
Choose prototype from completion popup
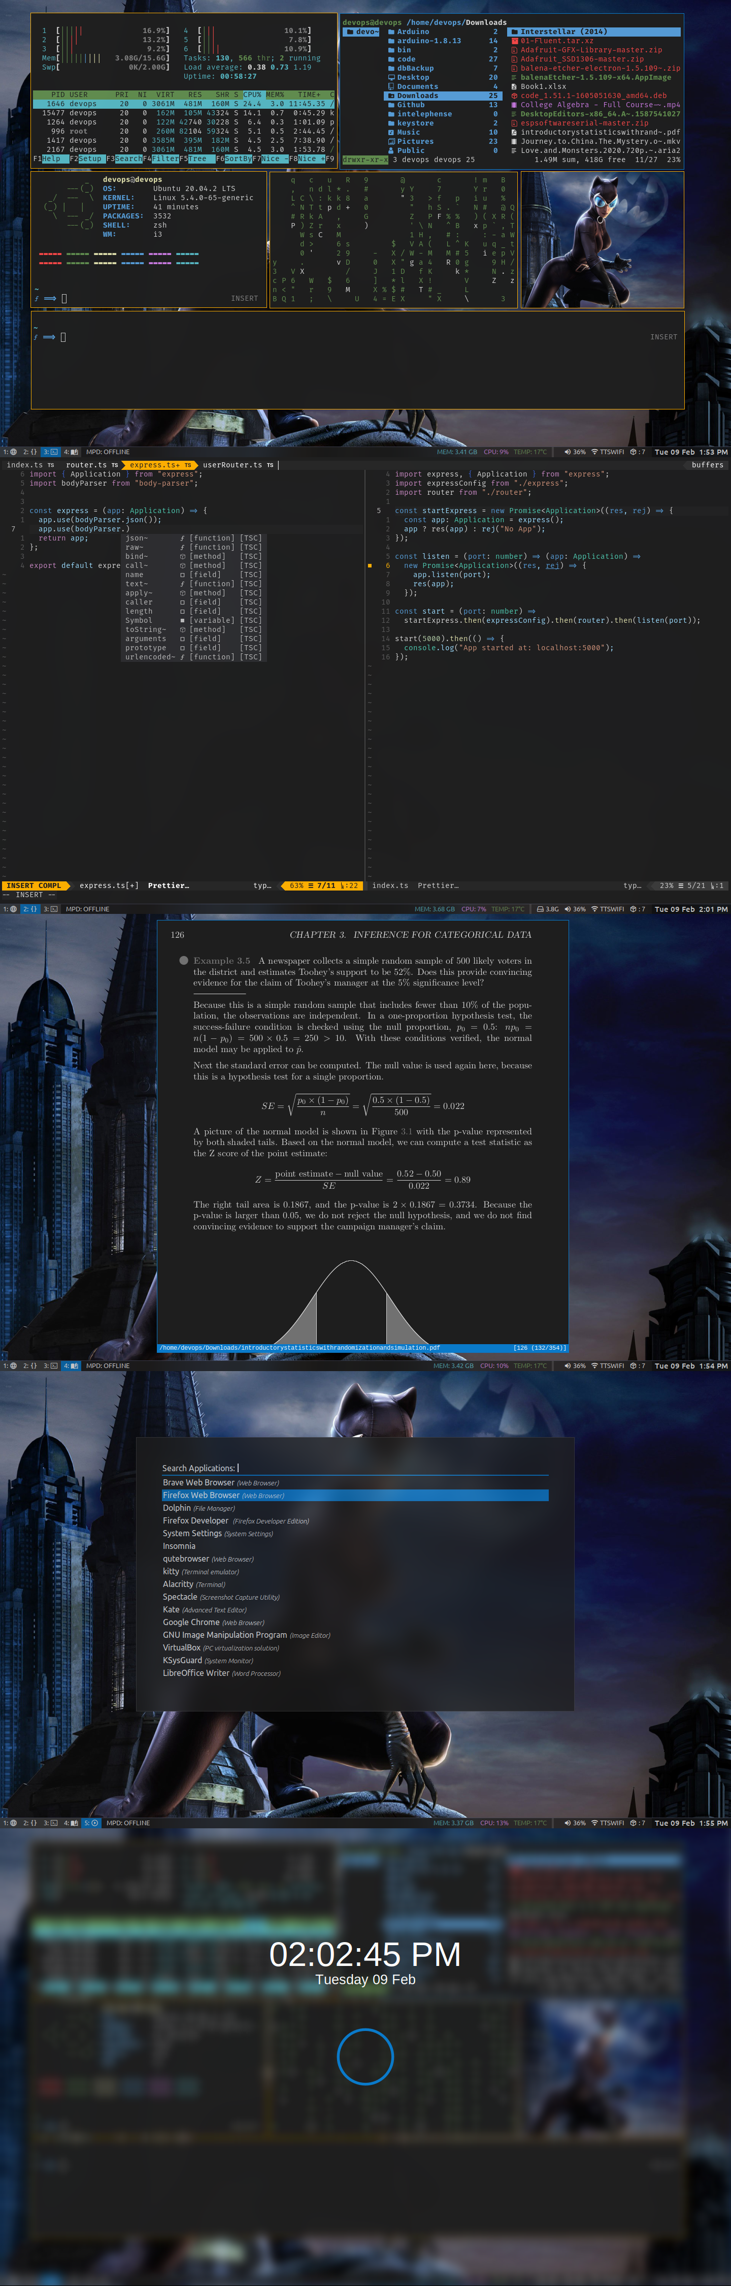click(193, 648)
